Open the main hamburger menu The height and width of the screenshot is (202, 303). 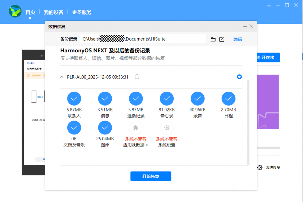tap(268, 5)
